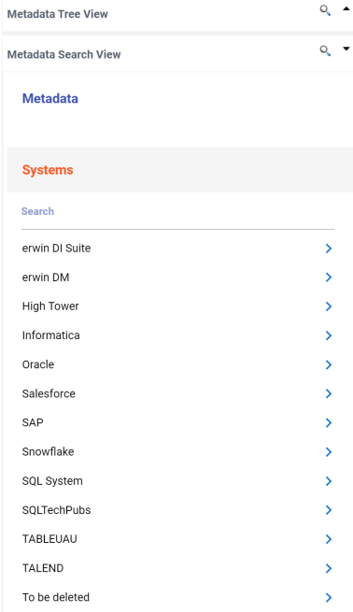Click the chevron next to erwin DM
This screenshot has width=353, height=612.
[x=329, y=278]
